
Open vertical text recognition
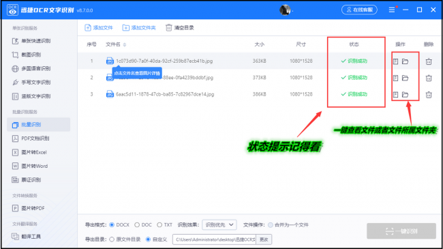31,96
